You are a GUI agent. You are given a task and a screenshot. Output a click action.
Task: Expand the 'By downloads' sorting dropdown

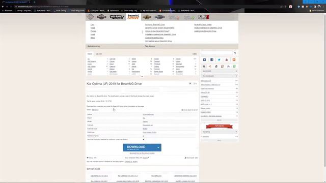pos(219,76)
